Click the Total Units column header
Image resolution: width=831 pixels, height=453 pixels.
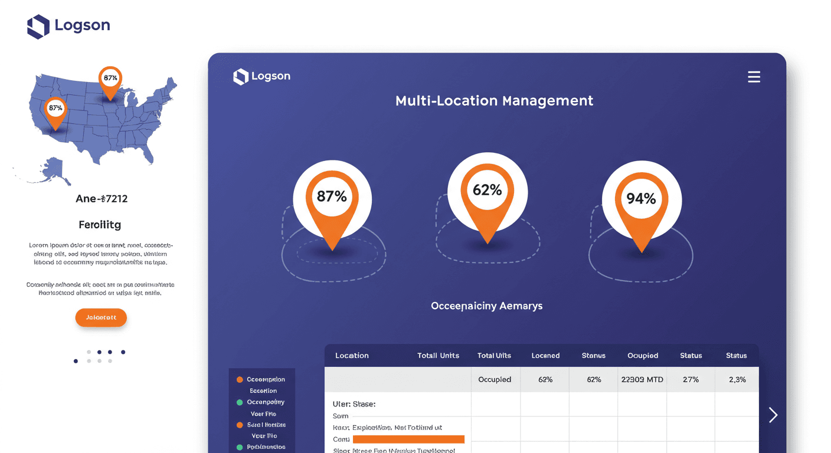(438, 356)
